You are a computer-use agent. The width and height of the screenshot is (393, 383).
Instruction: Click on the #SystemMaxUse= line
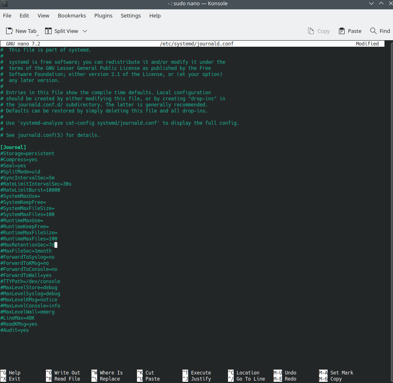point(20,196)
